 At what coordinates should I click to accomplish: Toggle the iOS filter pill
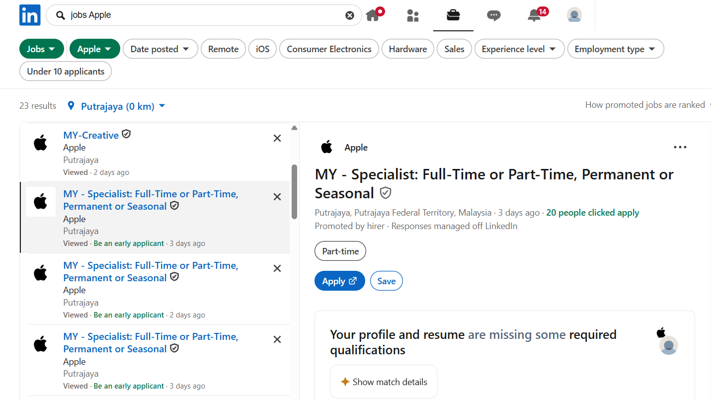[263, 49]
